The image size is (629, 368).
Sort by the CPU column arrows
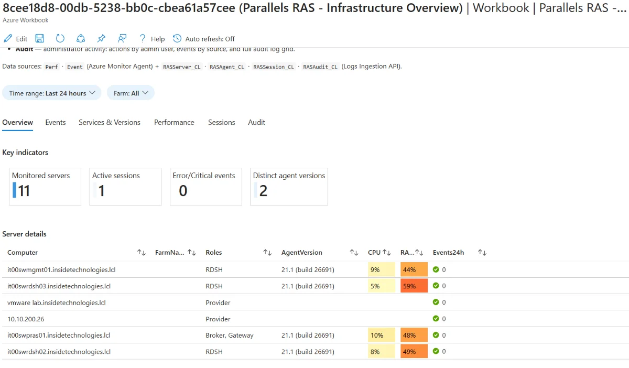coord(387,253)
